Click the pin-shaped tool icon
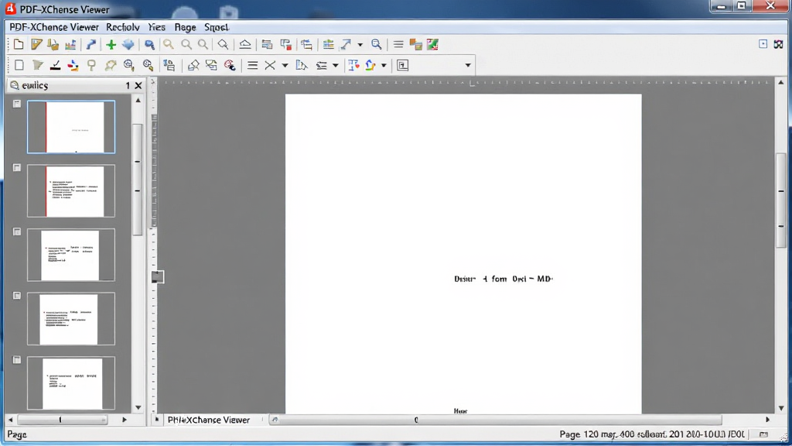This screenshot has height=446, width=792. 91,65
